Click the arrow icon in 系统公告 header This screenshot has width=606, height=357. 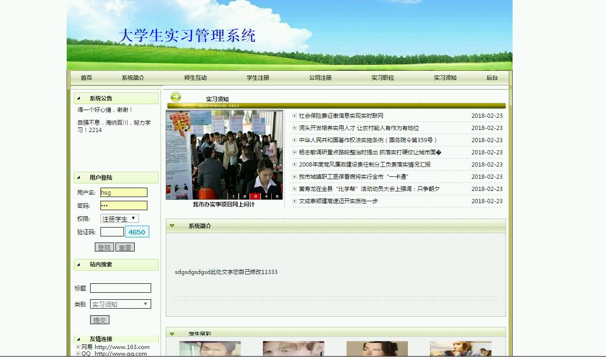79,99
